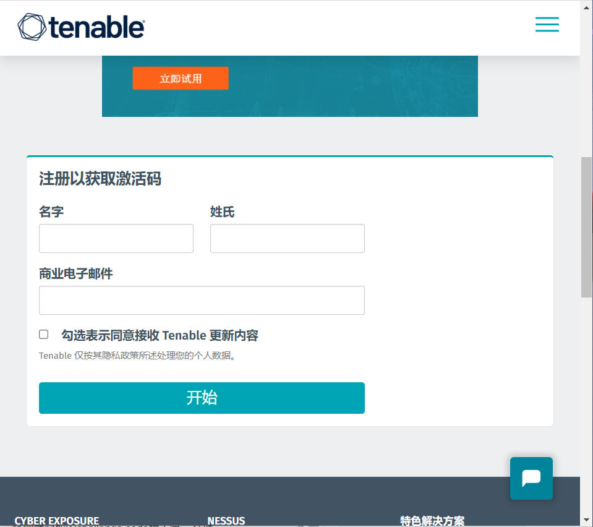593x527 pixels.
Task: Click the Tenable logo
Action: [80, 28]
